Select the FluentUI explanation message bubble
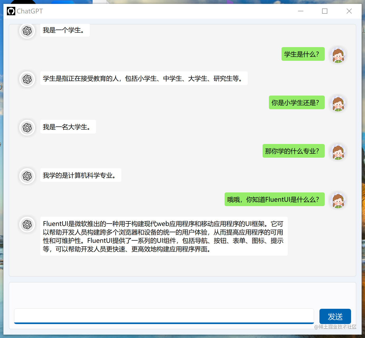The image size is (365, 338). click(164, 236)
